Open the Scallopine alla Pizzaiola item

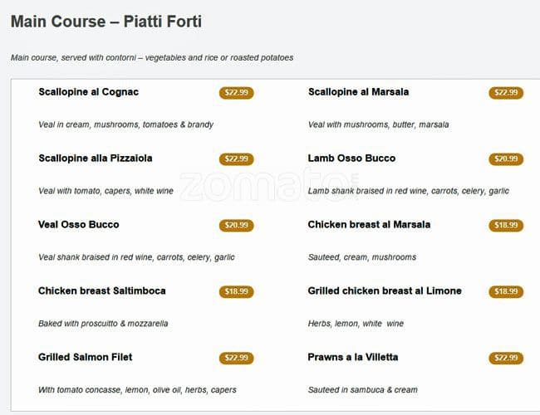coord(95,159)
